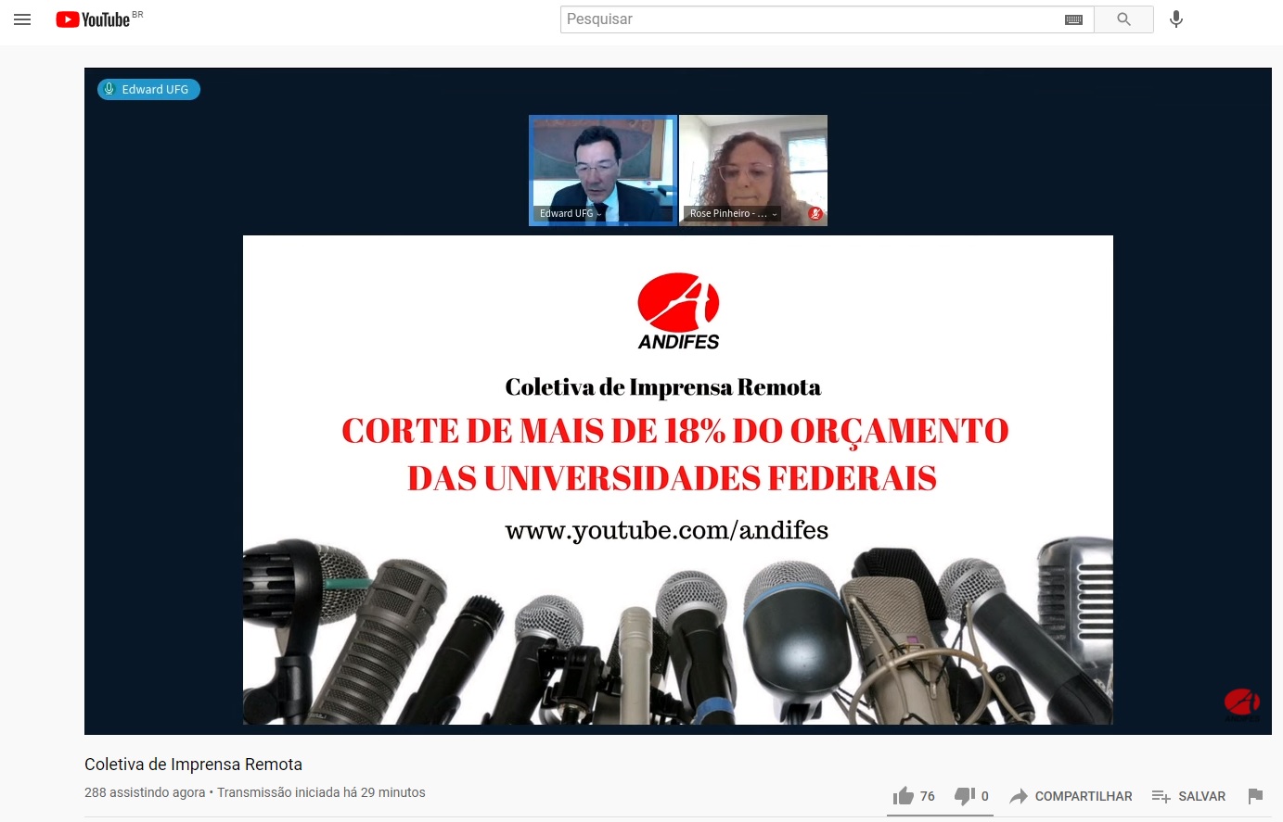Click the like-dislike ratio bar

(x=940, y=815)
